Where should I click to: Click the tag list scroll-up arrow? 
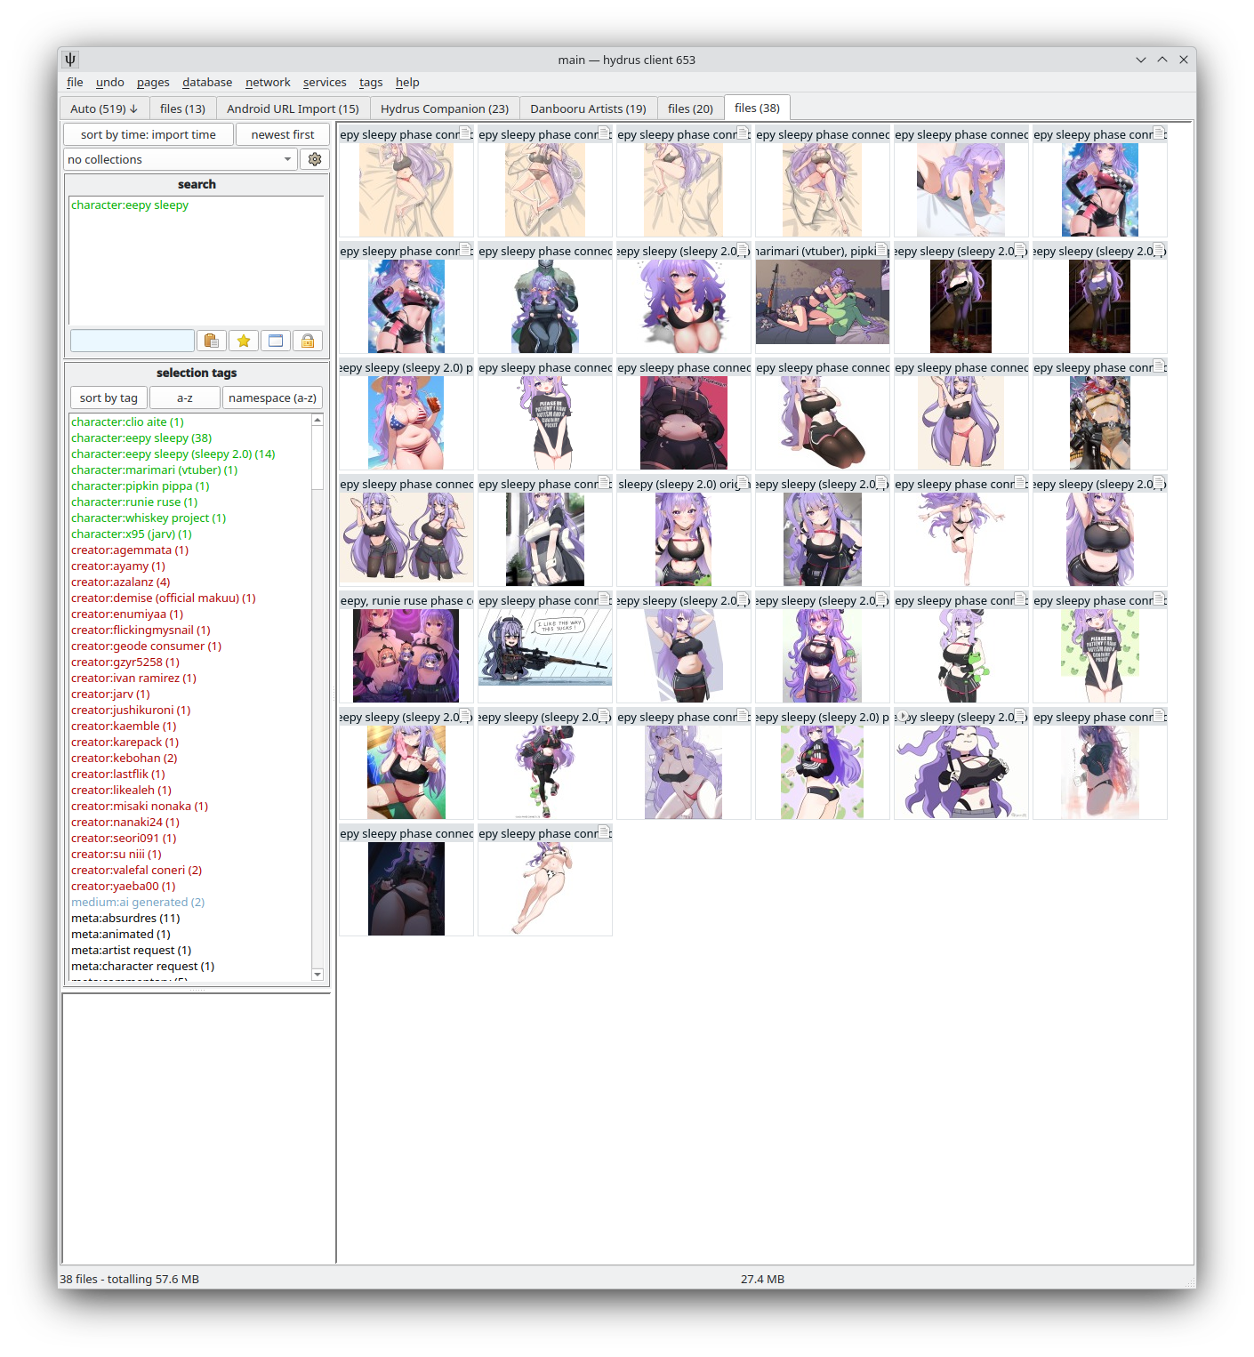(x=318, y=420)
